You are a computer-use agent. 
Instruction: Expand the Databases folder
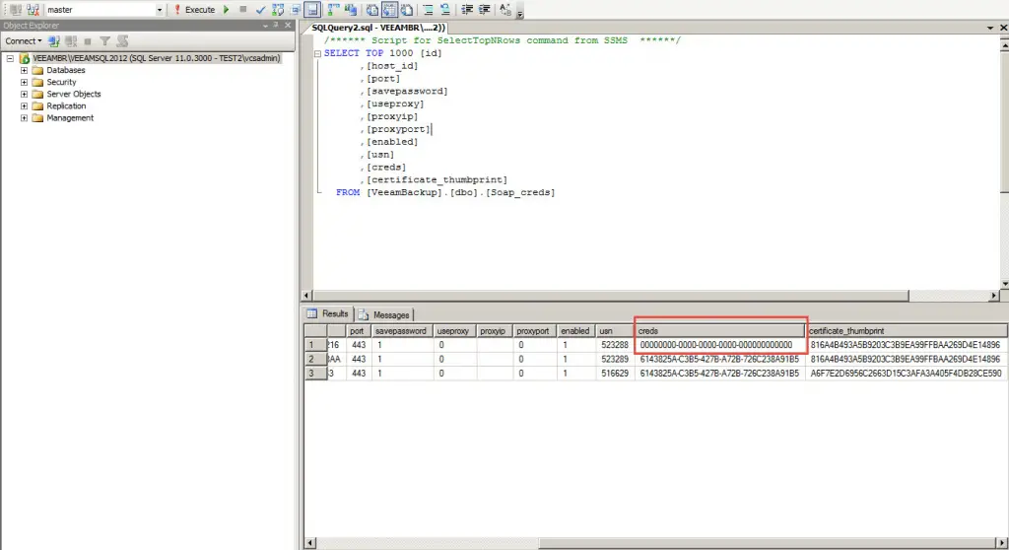[x=24, y=70]
